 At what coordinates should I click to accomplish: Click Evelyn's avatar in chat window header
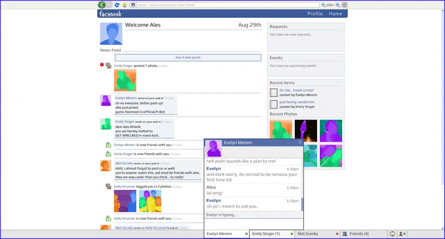pyautogui.click(x=213, y=148)
